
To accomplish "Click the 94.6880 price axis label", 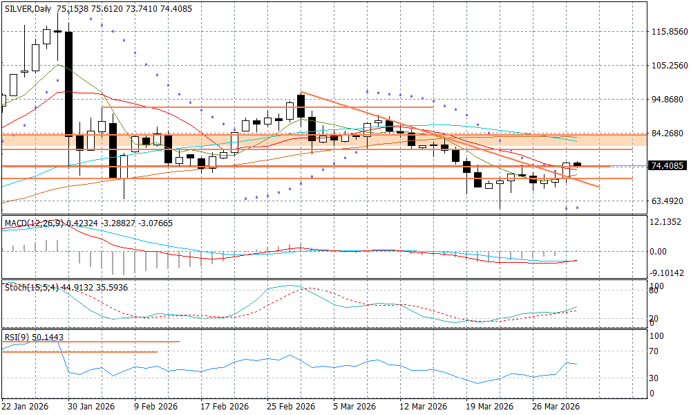I will [x=670, y=100].
